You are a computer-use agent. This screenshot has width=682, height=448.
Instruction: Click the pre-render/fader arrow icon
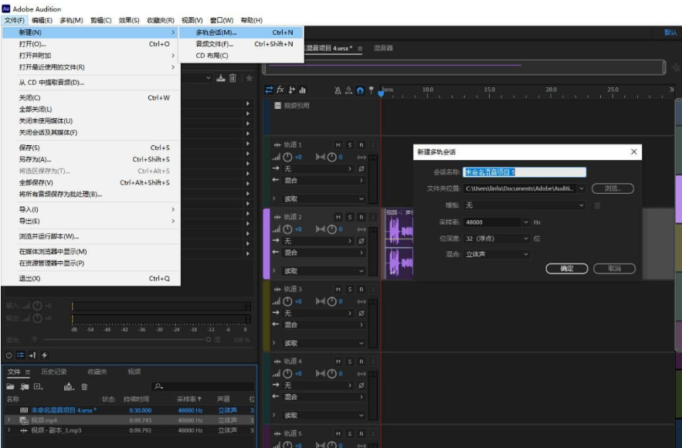32,355
